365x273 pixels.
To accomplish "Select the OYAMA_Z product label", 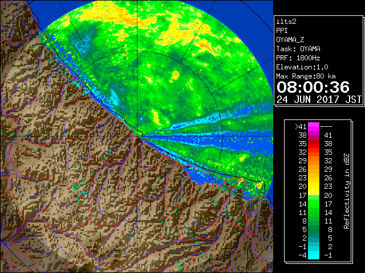I will pyautogui.click(x=290, y=40).
